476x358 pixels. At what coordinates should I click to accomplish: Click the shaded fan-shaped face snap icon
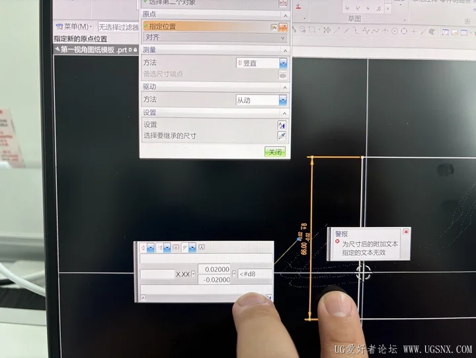432,32
